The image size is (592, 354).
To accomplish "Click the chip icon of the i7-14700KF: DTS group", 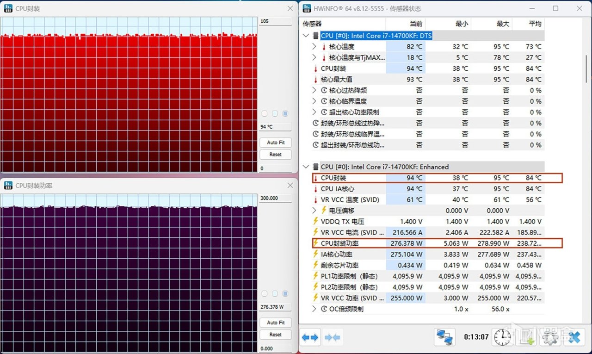I will [x=316, y=36].
